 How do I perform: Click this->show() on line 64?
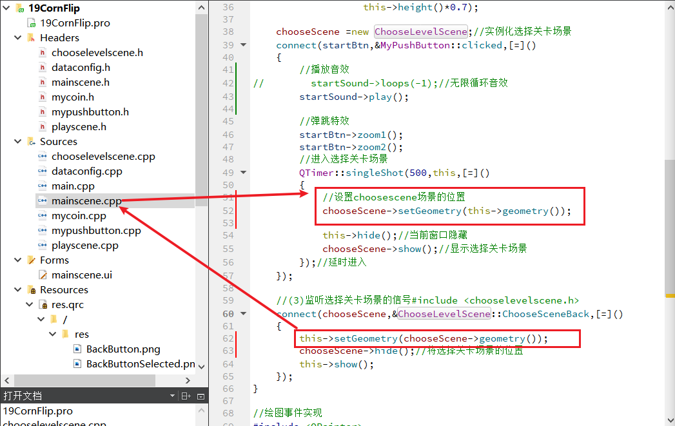[337, 364]
